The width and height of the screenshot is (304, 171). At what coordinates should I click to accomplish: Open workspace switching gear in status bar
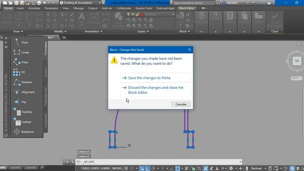[x=231, y=168]
